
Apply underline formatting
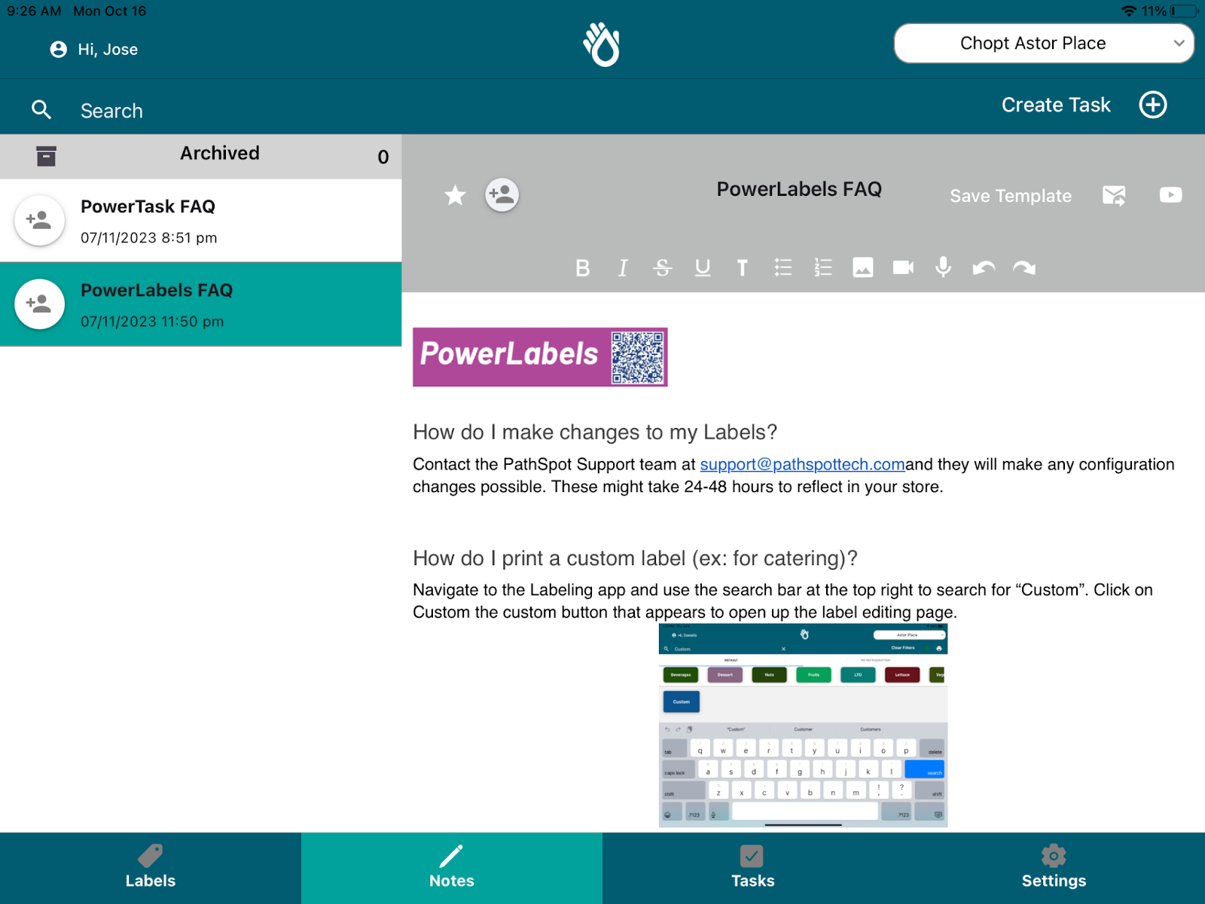pos(703,267)
